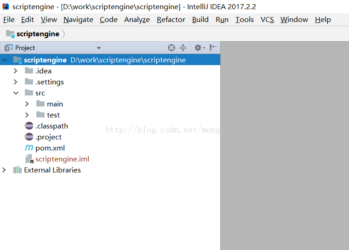Click the scriptengine breadcrumb in navigation bar
Screen dimensions: 349x250
point(38,34)
